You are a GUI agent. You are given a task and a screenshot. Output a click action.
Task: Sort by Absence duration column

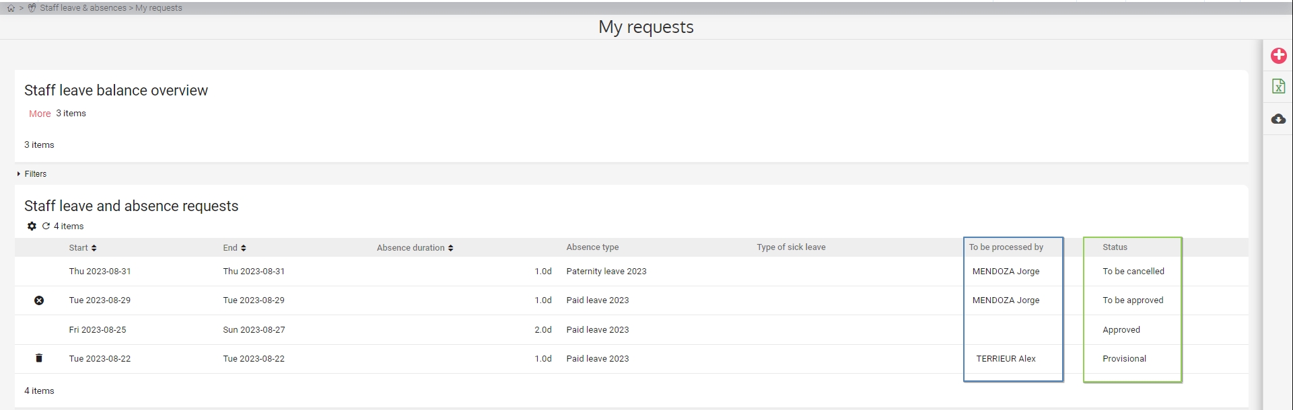click(x=415, y=248)
